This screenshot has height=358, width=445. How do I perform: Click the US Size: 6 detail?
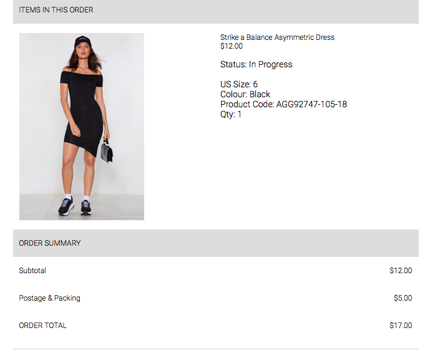coord(239,84)
